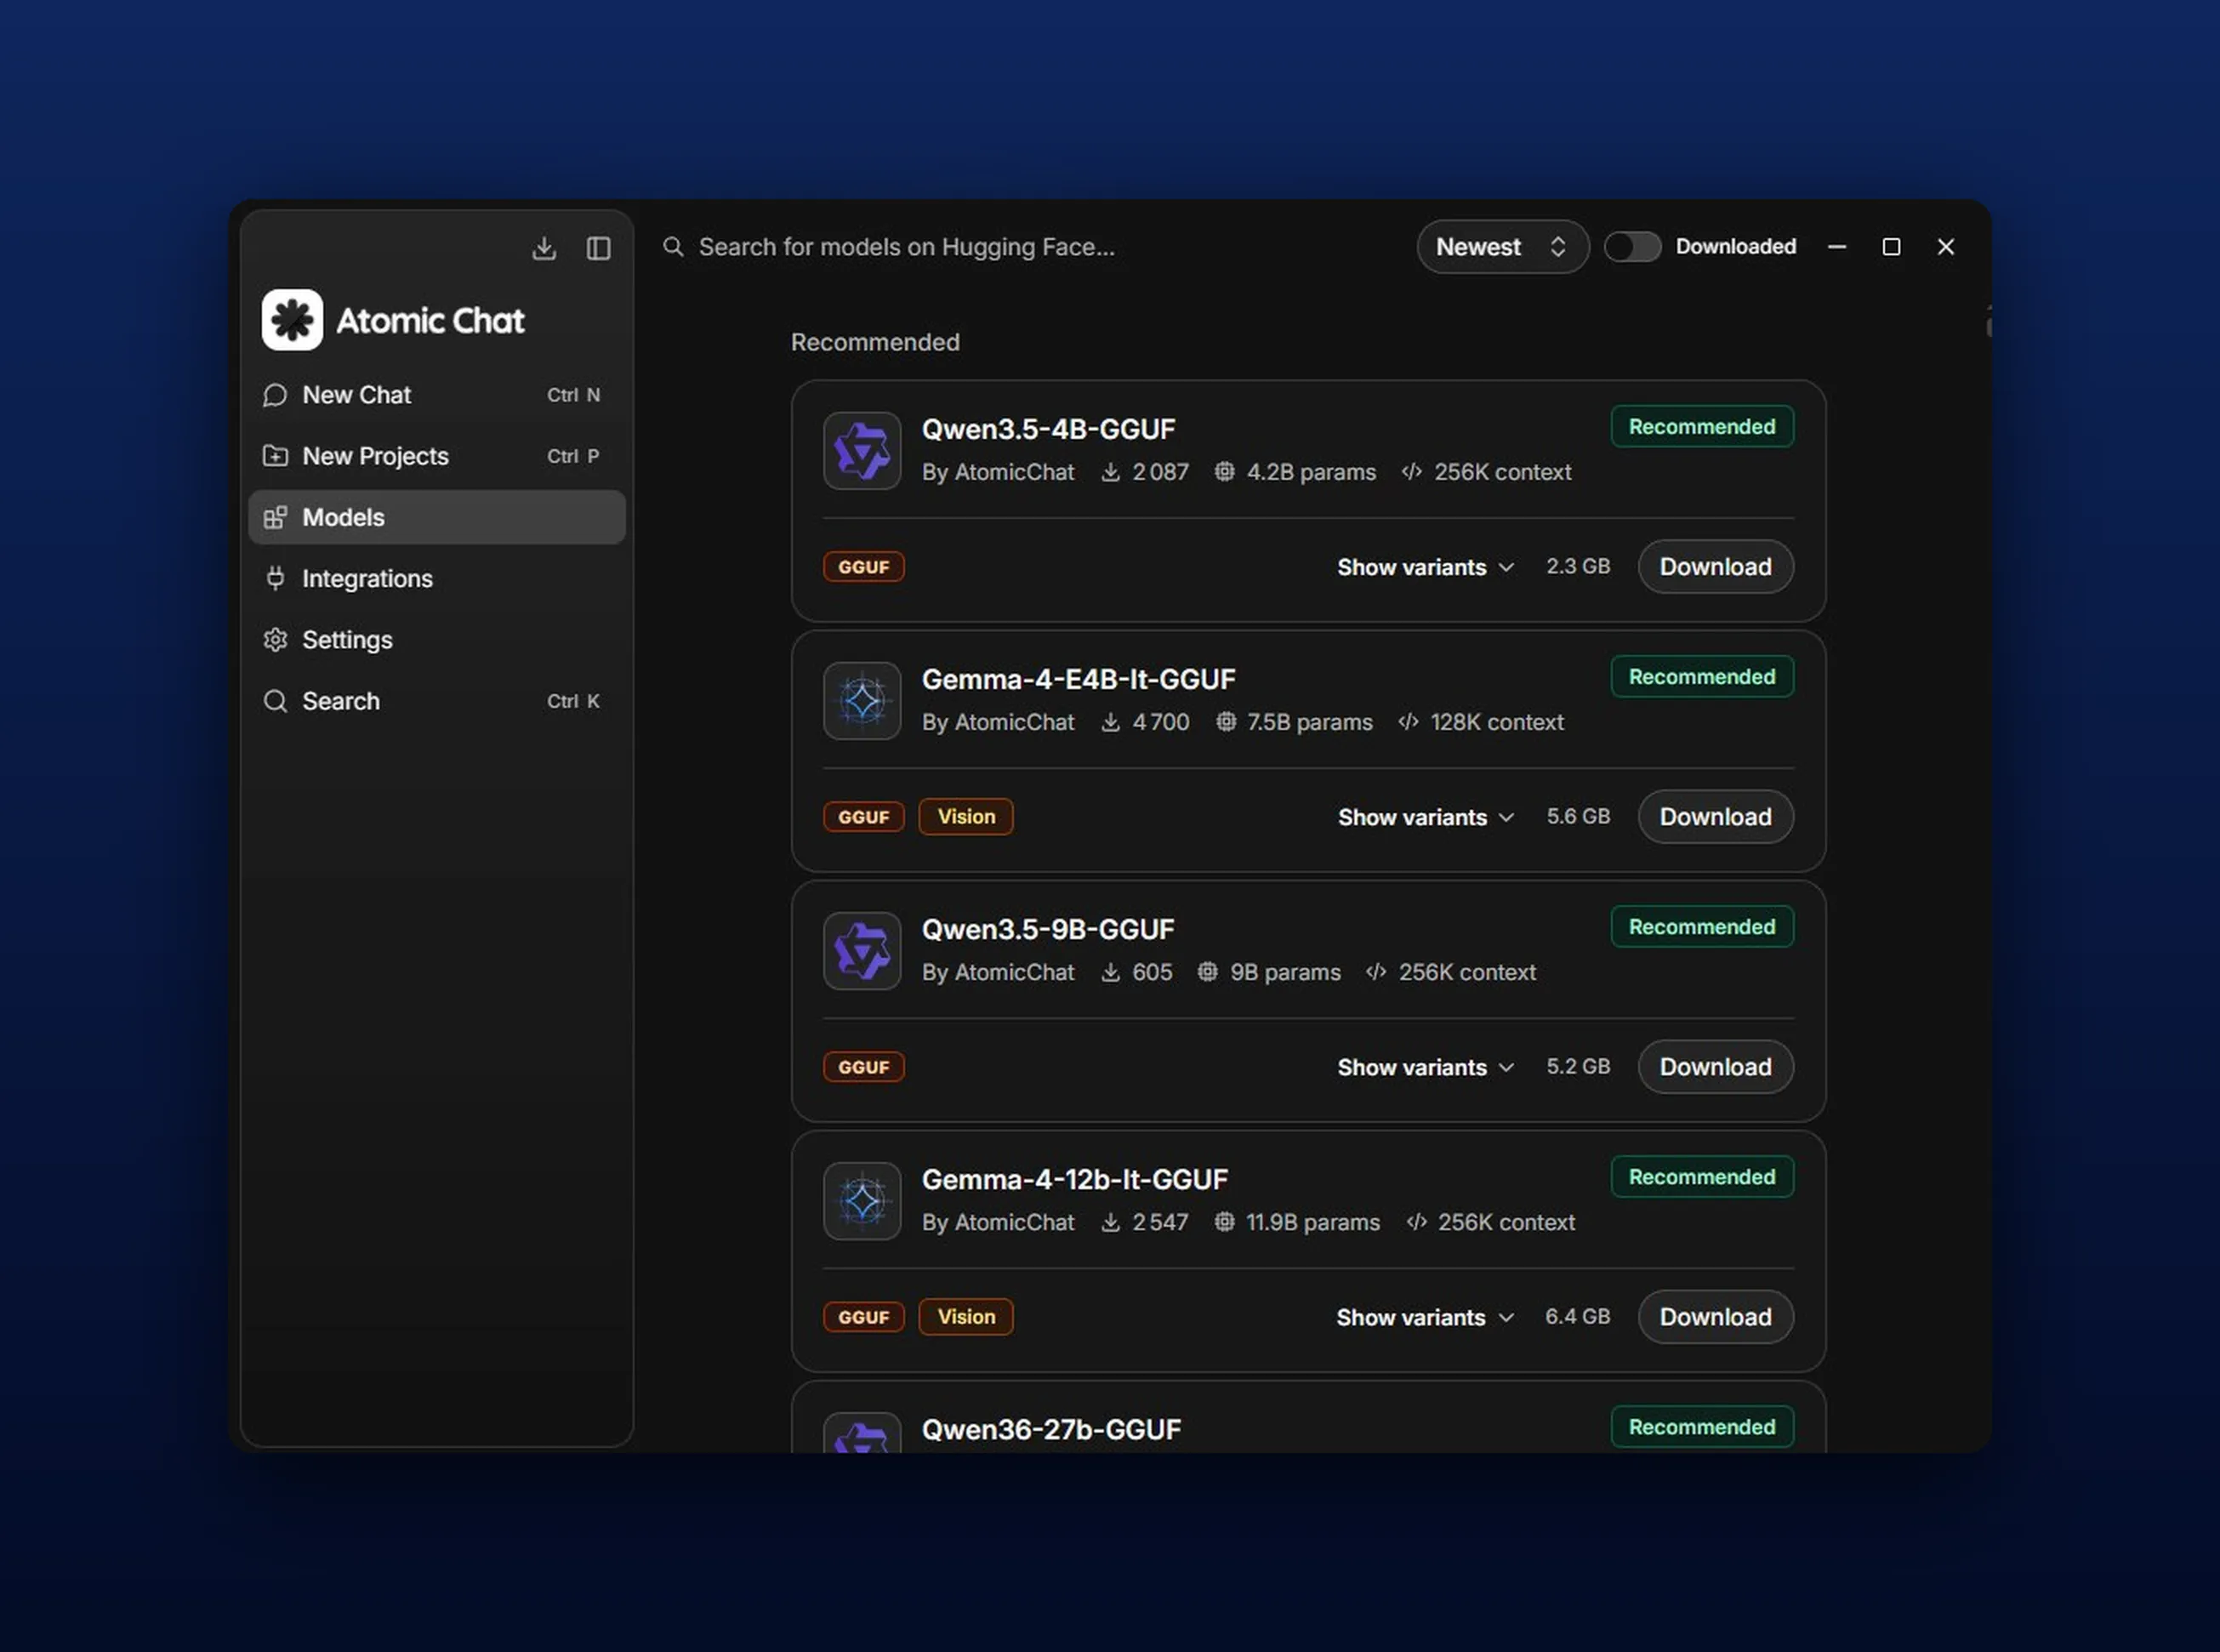
Task: Click the Vision tag on Gemma-4-12b-It-GGUF
Action: pos(966,1317)
